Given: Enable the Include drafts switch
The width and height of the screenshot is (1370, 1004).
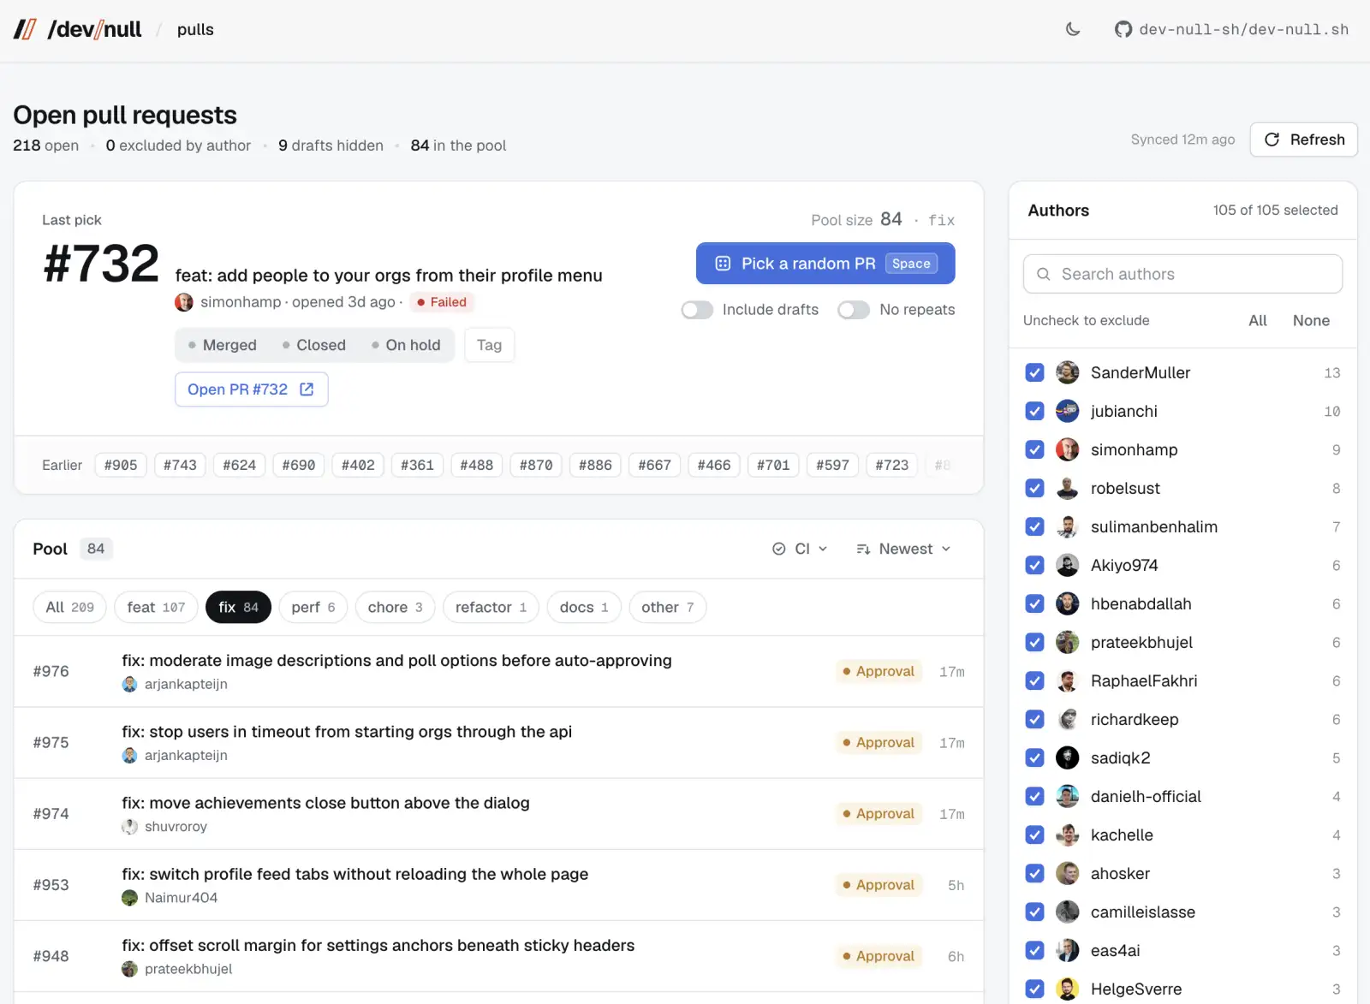Looking at the screenshot, I should (697, 310).
